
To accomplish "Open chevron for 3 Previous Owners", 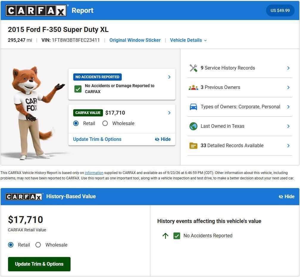I will [x=288, y=87].
